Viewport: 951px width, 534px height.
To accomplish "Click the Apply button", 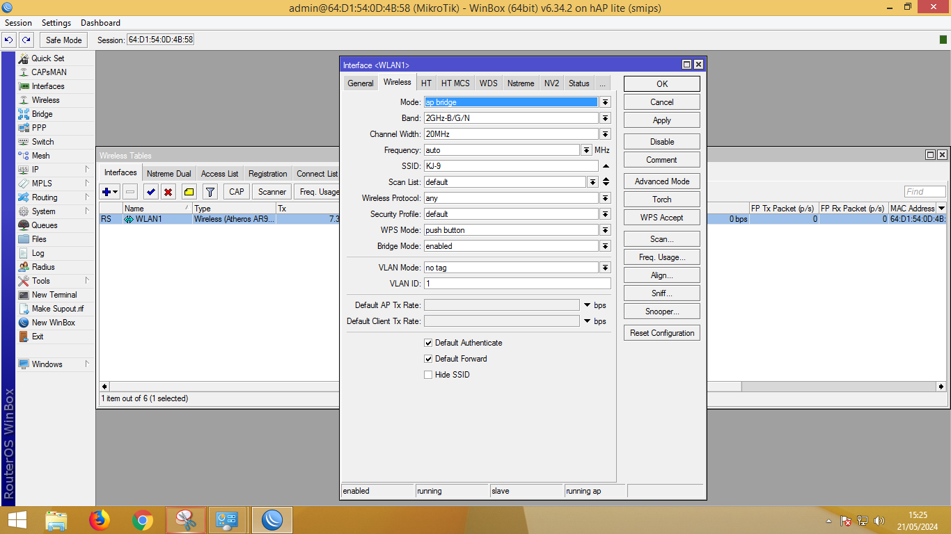I will tap(661, 120).
